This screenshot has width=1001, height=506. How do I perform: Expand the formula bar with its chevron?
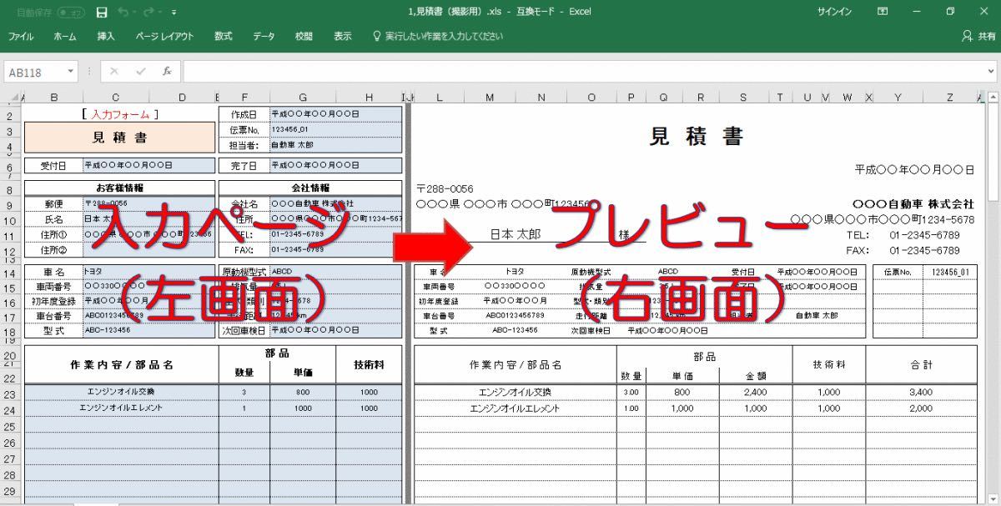tap(991, 72)
